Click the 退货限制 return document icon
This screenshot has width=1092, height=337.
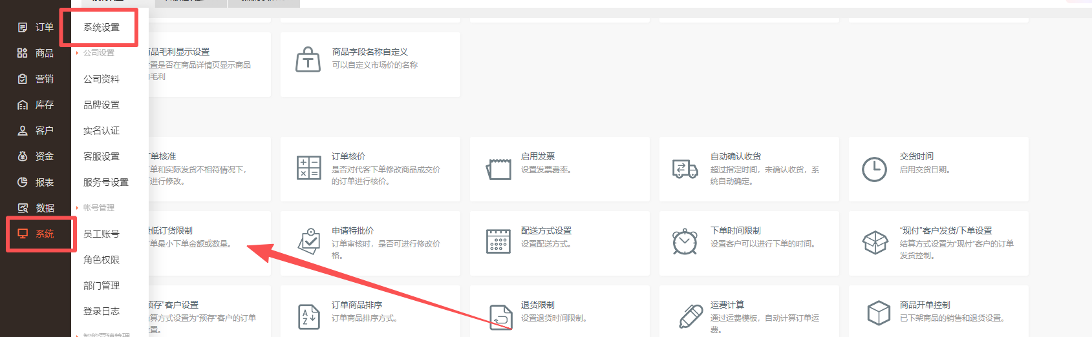coord(500,316)
